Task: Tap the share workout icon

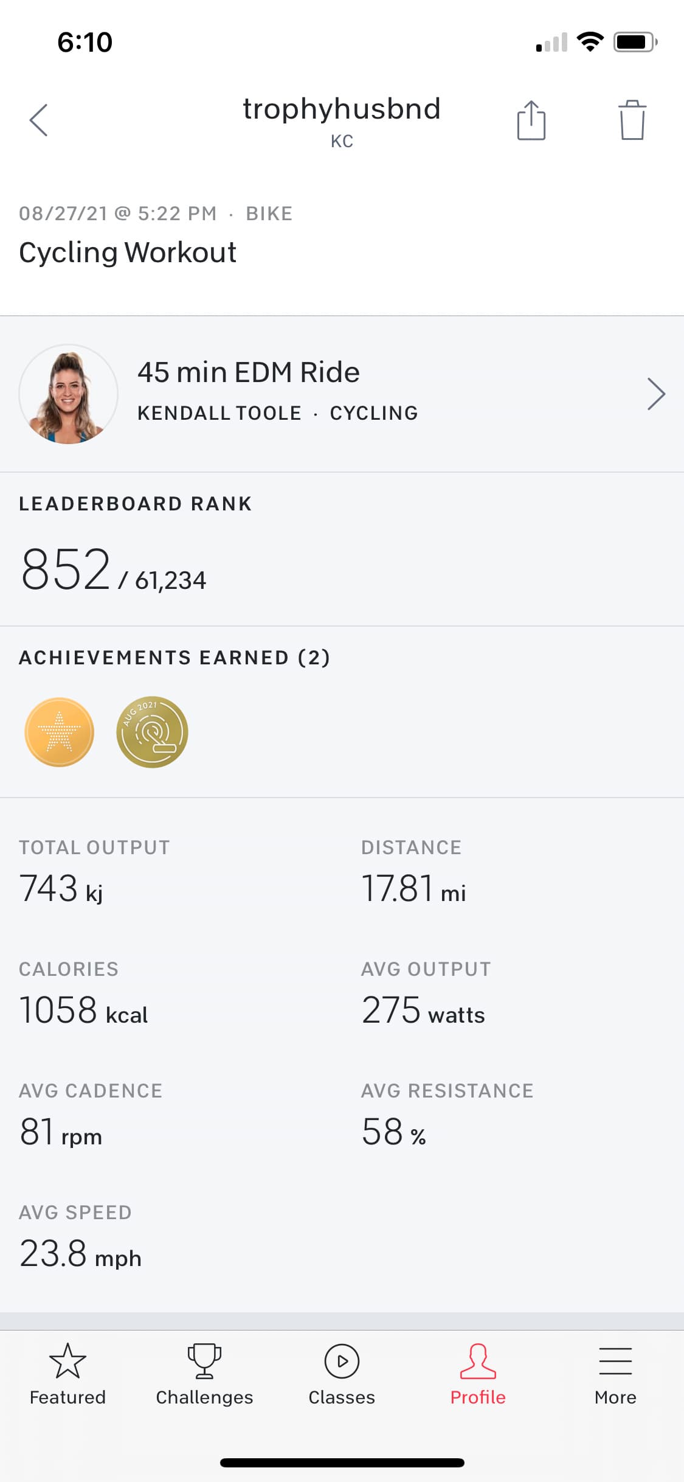Action: coord(531,120)
